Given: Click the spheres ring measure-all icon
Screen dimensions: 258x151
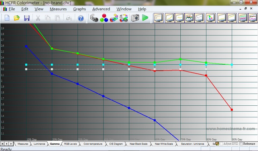Looking at the screenshot, I should [124, 18].
